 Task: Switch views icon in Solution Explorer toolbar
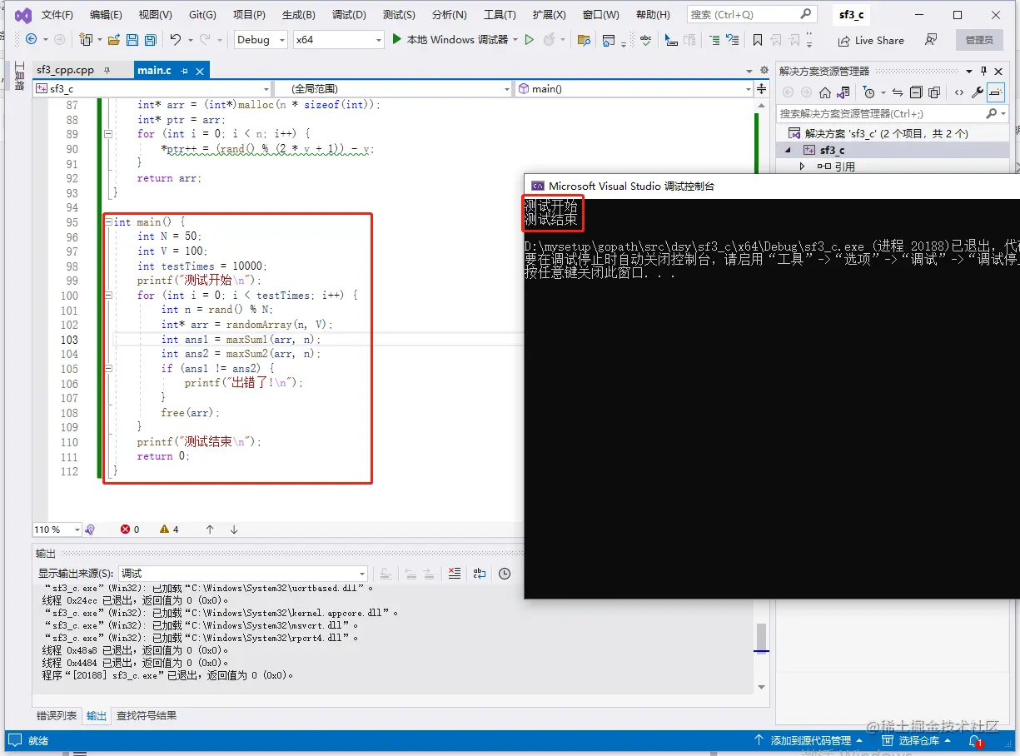843,92
